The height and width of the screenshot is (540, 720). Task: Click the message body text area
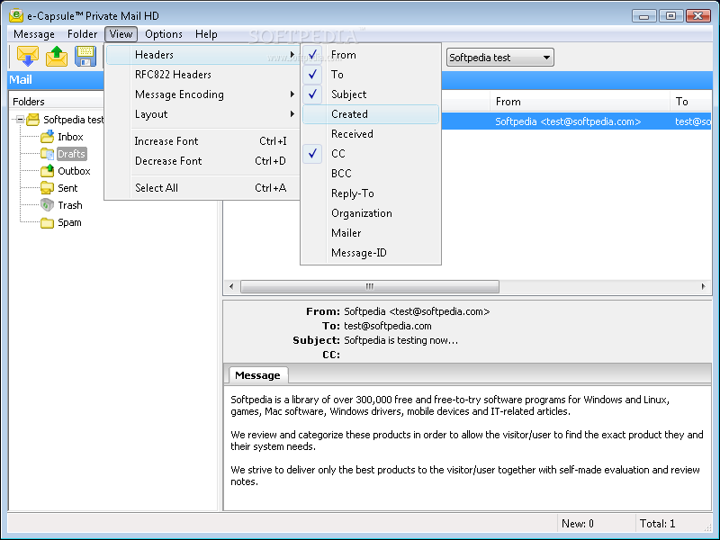pyautogui.click(x=467, y=446)
